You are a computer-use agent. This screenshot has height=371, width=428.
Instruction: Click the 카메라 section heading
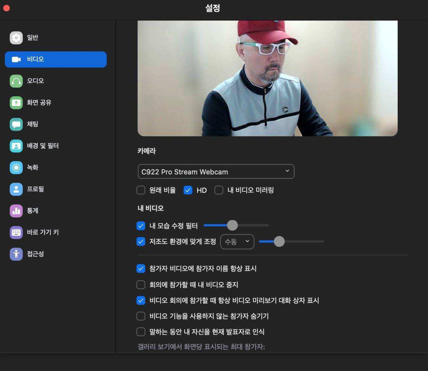[147, 151]
